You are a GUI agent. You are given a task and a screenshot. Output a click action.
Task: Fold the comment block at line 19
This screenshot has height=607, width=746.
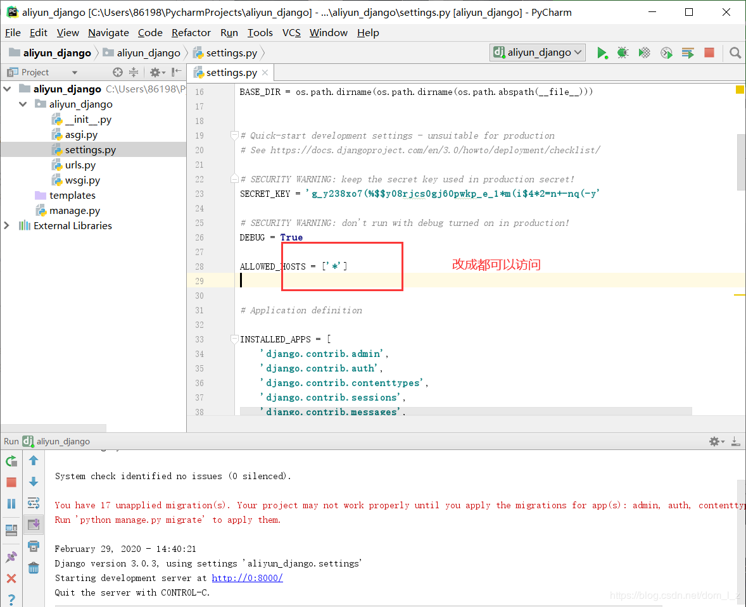click(234, 135)
